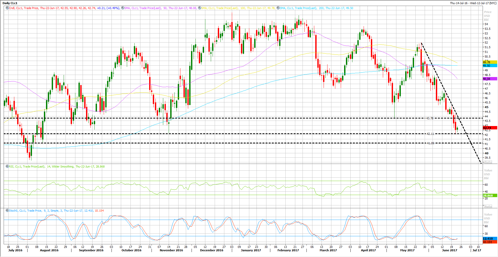Image resolution: width=498 pixels, height=257 pixels.
Task: Click the bold 45 tick on the price axis
Action: [x=486, y=107]
